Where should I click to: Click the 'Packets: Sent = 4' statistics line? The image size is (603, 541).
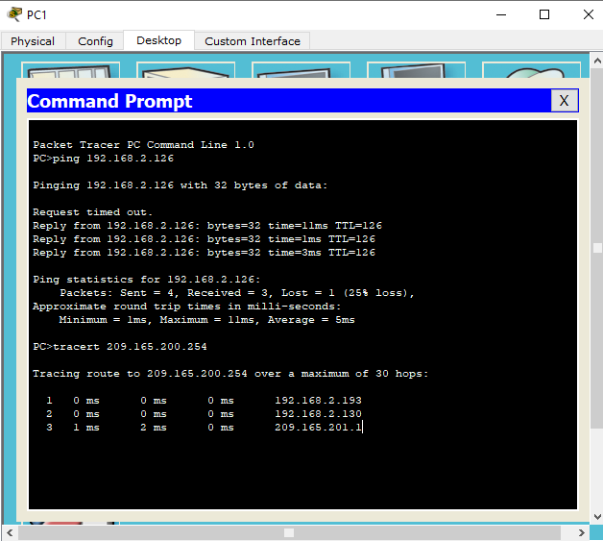[237, 293]
